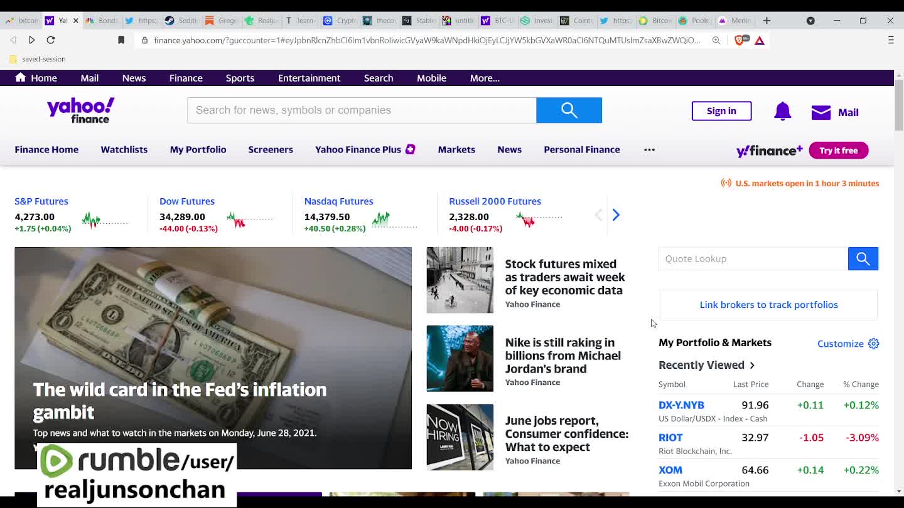Screen dimensions: 904x508
Task: Click the Entertainment item in top bar
Action: tap(309, 78)
